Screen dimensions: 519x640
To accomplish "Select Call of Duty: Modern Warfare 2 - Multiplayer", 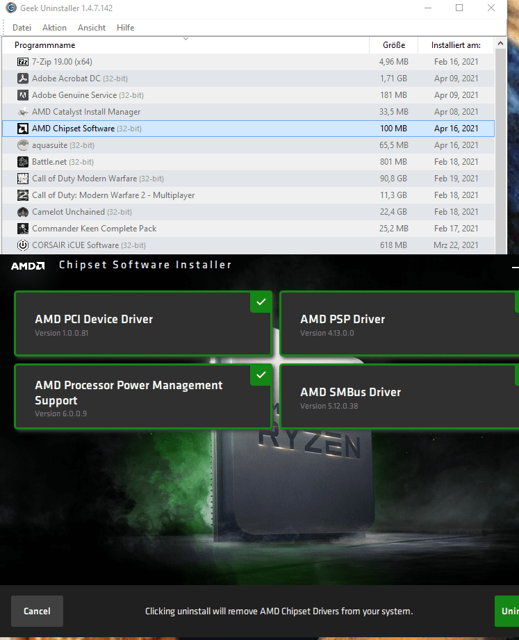I will click(x=248, y=195).
